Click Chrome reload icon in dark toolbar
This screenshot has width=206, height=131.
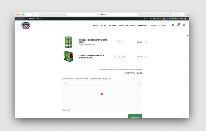pos(23,19)
